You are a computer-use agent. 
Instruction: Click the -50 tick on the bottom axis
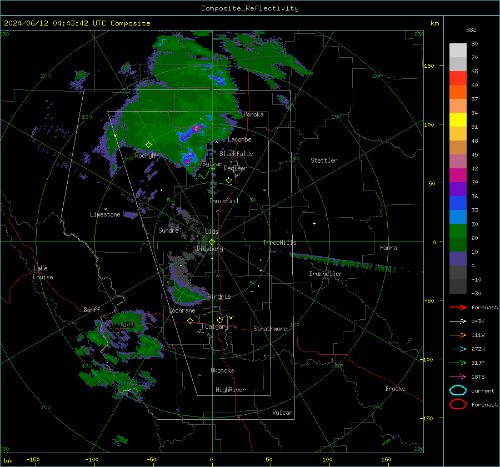(x=151, y=460)
